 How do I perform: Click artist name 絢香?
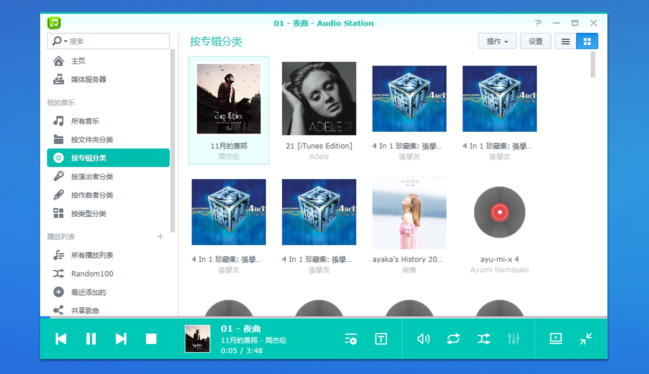pos(409,270)
